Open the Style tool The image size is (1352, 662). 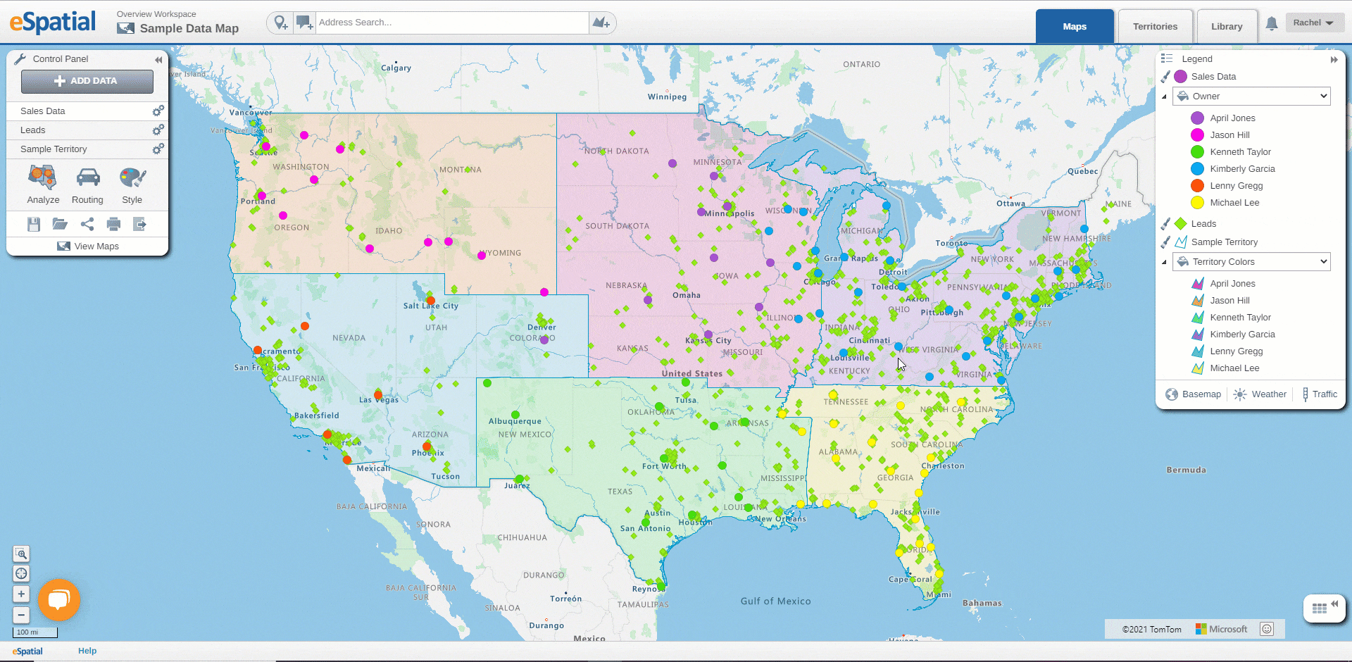(x=132, y=185)
